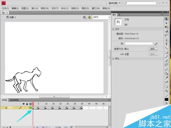Toggle onion skin outlines button

pos(40,127)
